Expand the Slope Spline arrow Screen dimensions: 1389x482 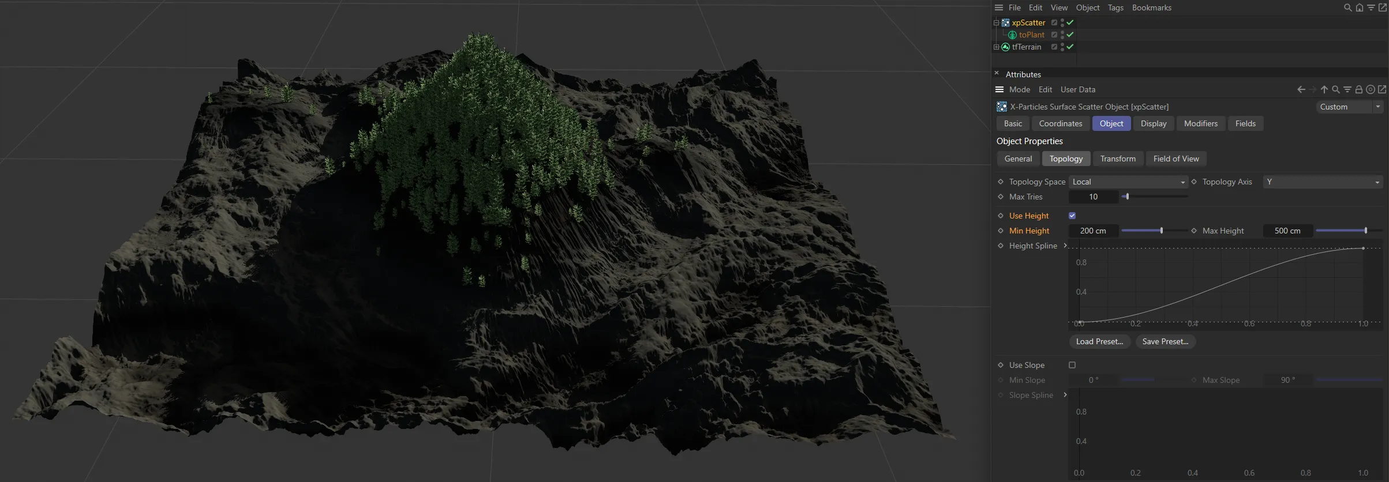(1065, 395)
